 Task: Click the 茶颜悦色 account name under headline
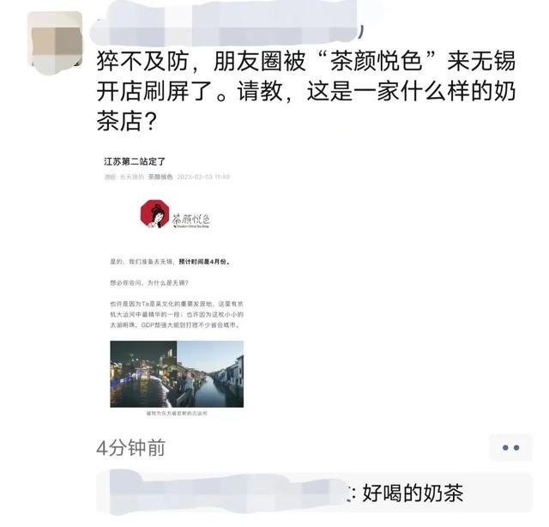[160, 177]
